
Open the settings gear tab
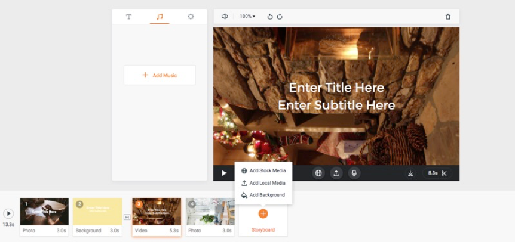click(191, 17)
